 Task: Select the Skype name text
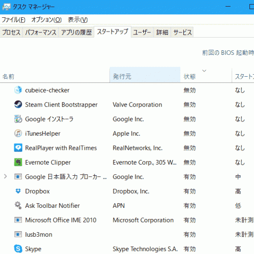coord(33,249)
